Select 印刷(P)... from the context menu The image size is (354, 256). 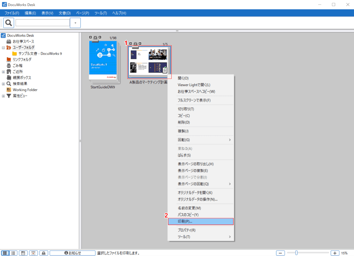tap(201, 221)
